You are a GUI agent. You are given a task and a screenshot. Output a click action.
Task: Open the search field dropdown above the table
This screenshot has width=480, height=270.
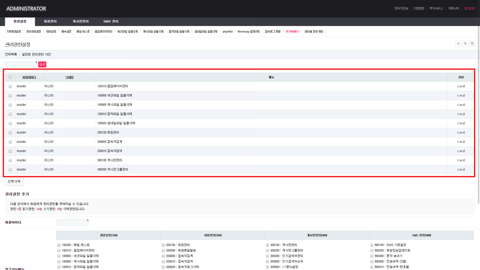click(21, 64)
